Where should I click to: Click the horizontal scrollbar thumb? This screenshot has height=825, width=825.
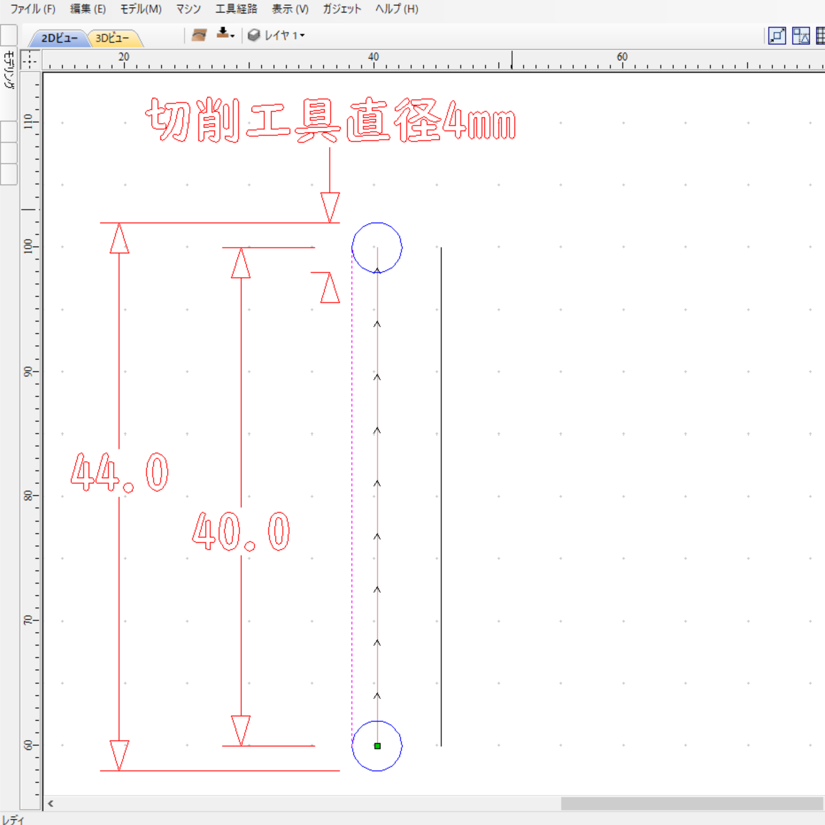point(692,803)
